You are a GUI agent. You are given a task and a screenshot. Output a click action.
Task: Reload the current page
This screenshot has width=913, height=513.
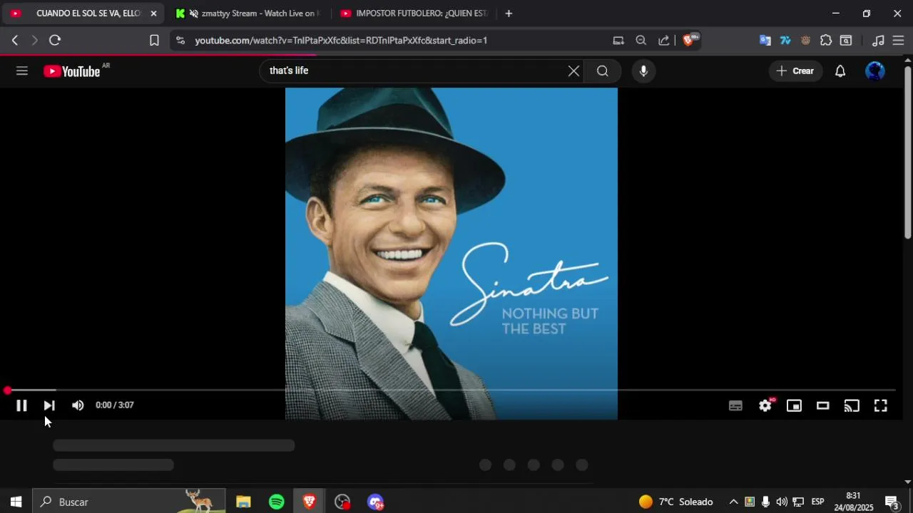point(55,41)
